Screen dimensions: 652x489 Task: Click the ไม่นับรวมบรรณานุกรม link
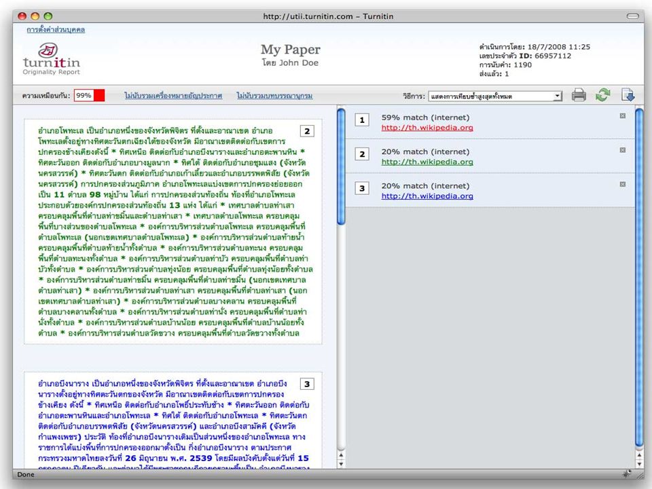point(274,96)
